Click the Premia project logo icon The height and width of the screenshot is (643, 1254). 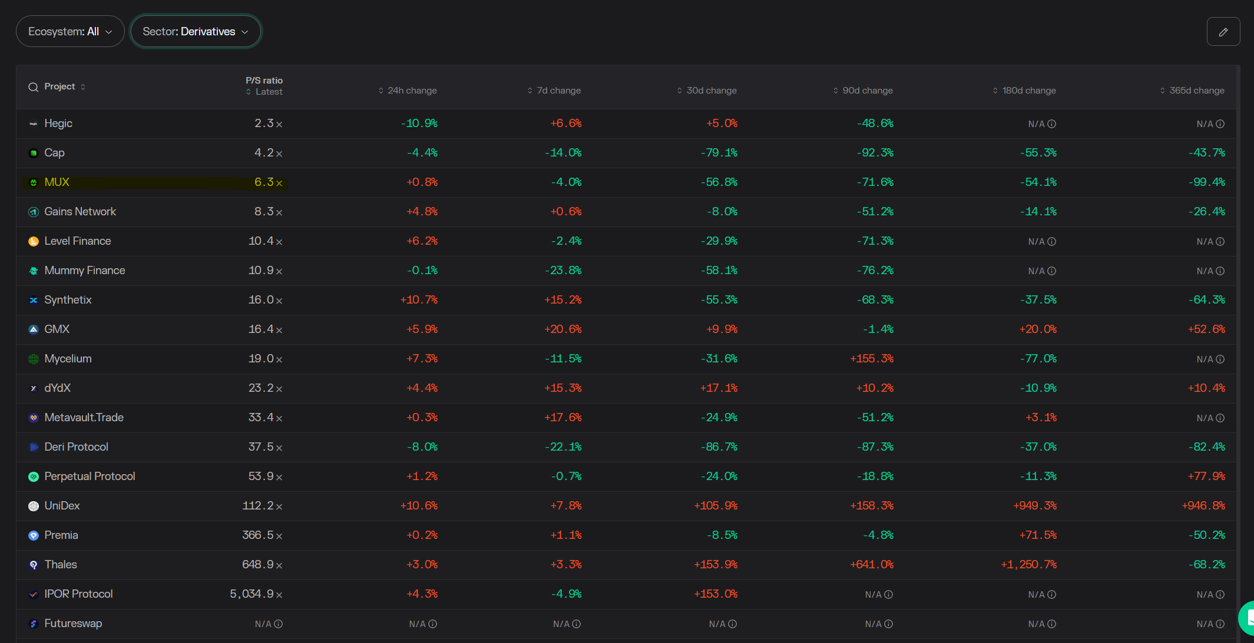coord(34,535)
